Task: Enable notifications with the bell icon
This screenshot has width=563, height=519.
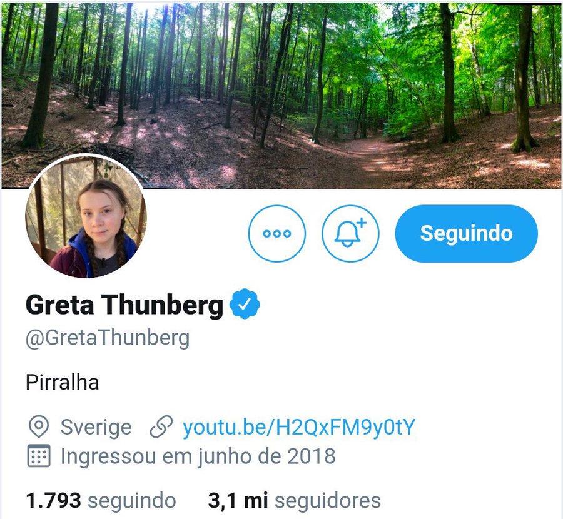Action: (350, 233)
